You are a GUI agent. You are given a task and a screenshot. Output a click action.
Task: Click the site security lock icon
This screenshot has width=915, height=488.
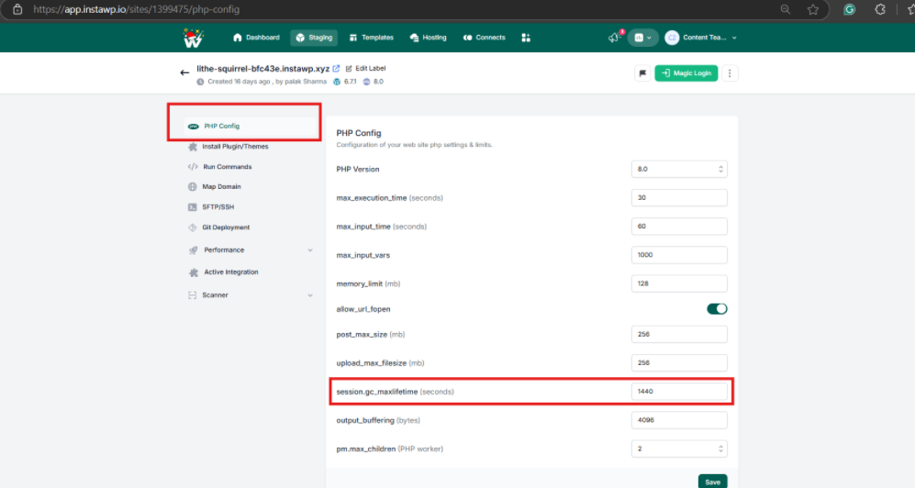17,9
